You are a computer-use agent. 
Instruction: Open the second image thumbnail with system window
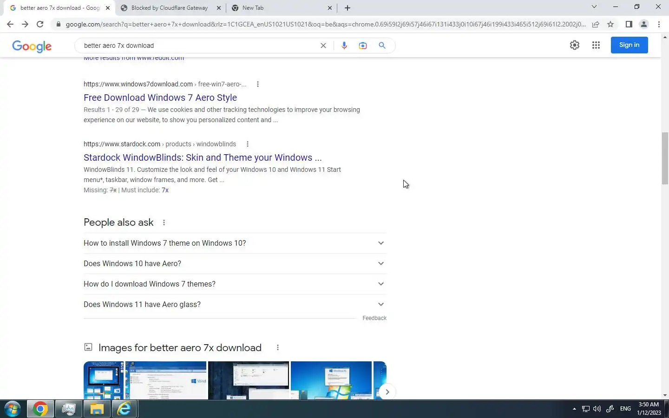(x=166, y=380)
